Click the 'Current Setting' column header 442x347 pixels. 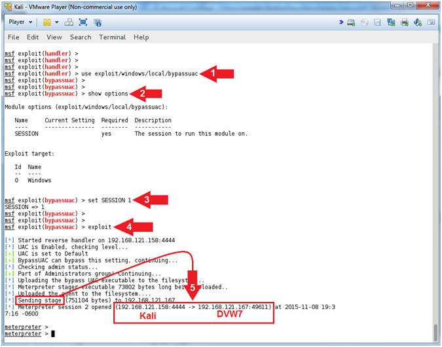click(69, 120)
